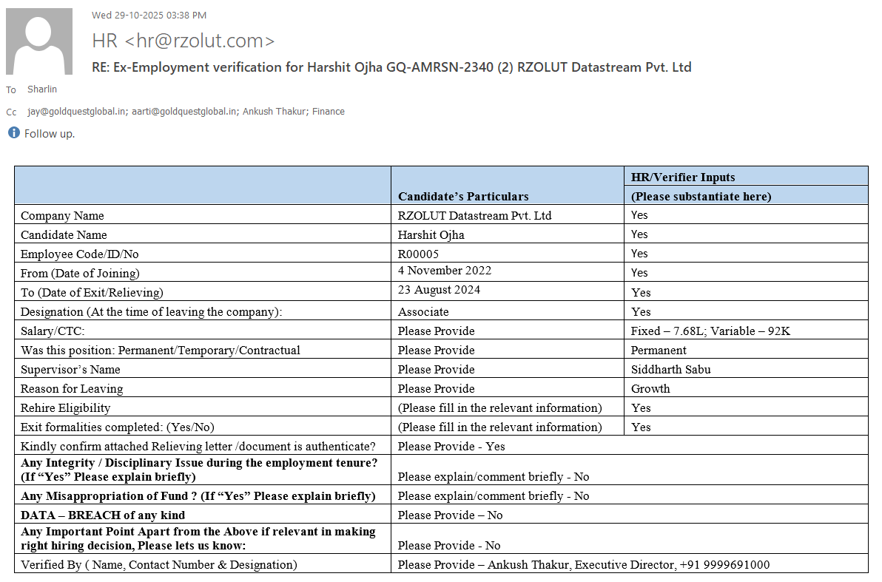This screenshot has height=582, width=882.
Task: Click the blue Follow up info icon
Action: pos(13,133)
